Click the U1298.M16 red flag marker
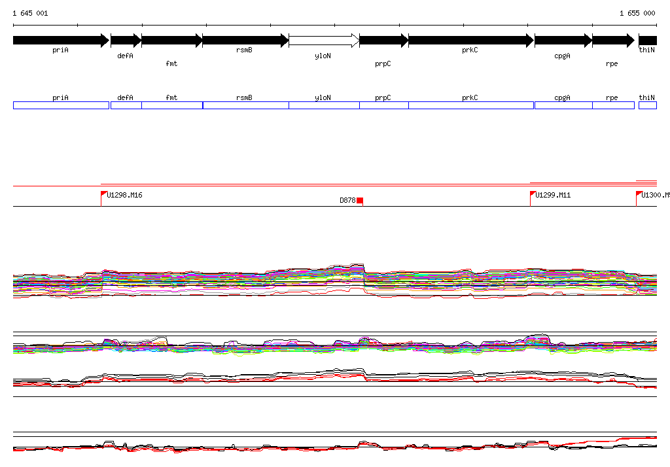The width and height of the screenshot is (670, 467). (x=104, y=194)
